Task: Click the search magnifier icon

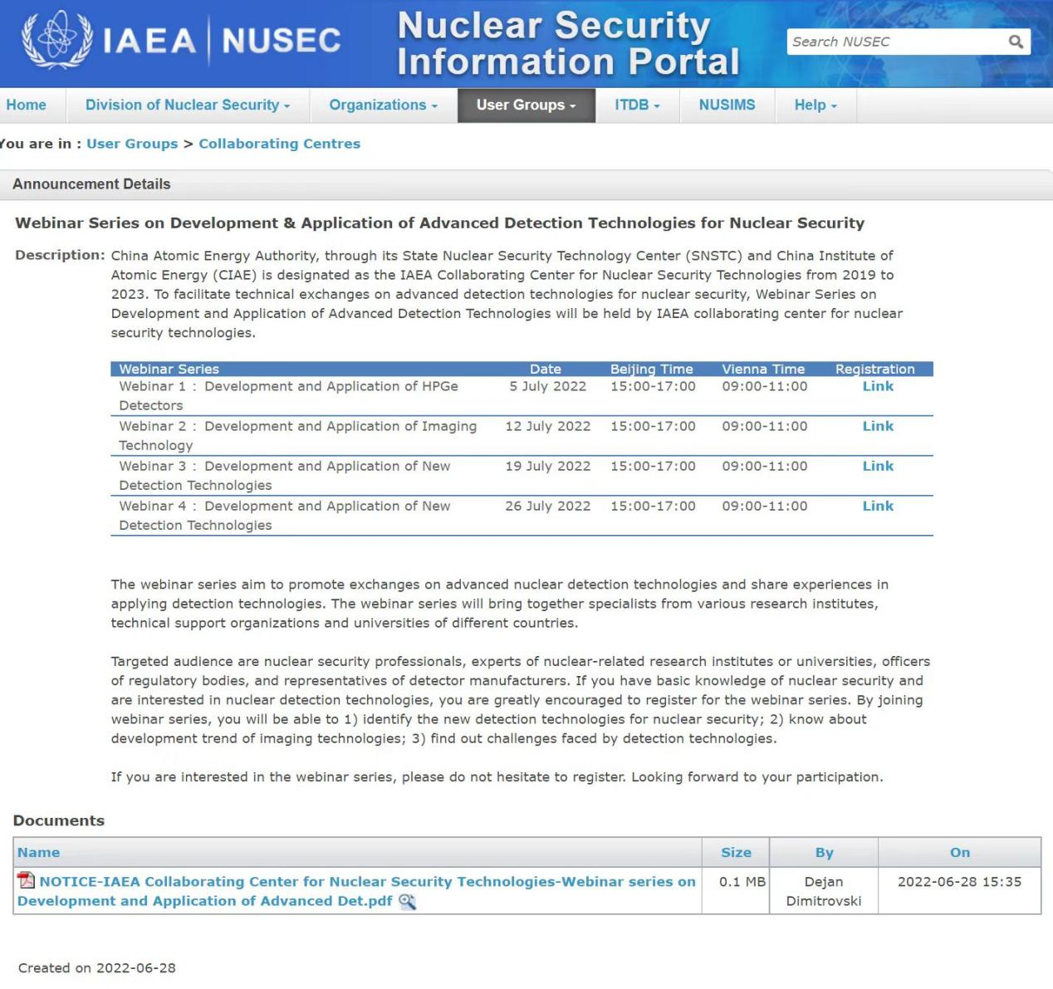Action: (x=1016, y=42)
